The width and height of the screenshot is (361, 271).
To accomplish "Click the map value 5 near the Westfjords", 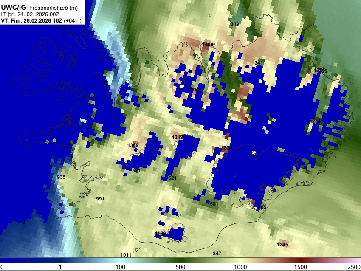I will 106,82.
